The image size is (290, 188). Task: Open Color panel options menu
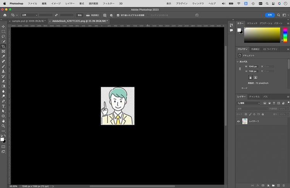(x=288, y=23)
